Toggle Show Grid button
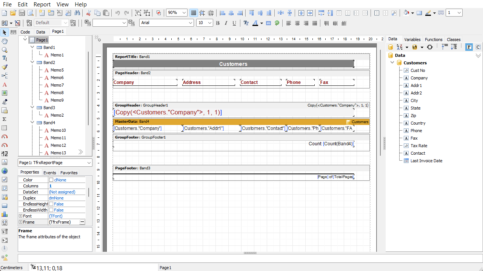Viewport: 483px width, 271px height. point(194,13)
